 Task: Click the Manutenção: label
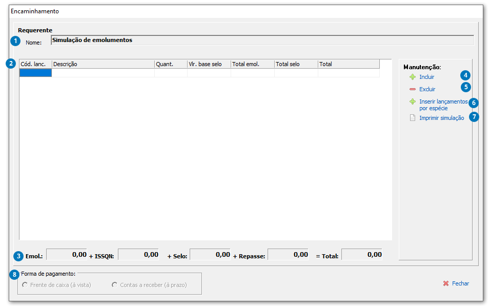422,67
